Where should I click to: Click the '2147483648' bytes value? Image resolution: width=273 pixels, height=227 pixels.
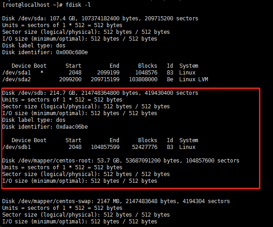[x=141, y=201]
